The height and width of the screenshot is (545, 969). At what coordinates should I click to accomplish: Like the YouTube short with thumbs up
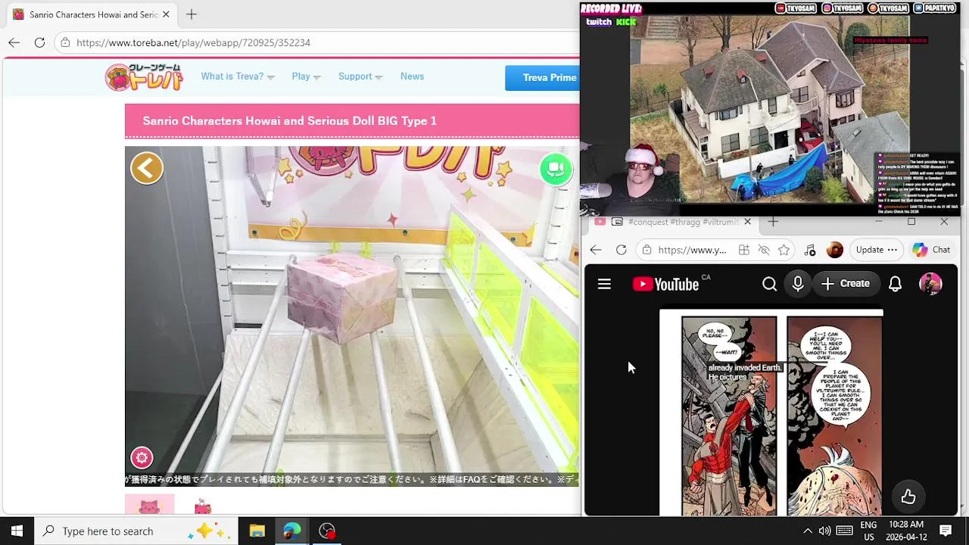tap(908, 497)
